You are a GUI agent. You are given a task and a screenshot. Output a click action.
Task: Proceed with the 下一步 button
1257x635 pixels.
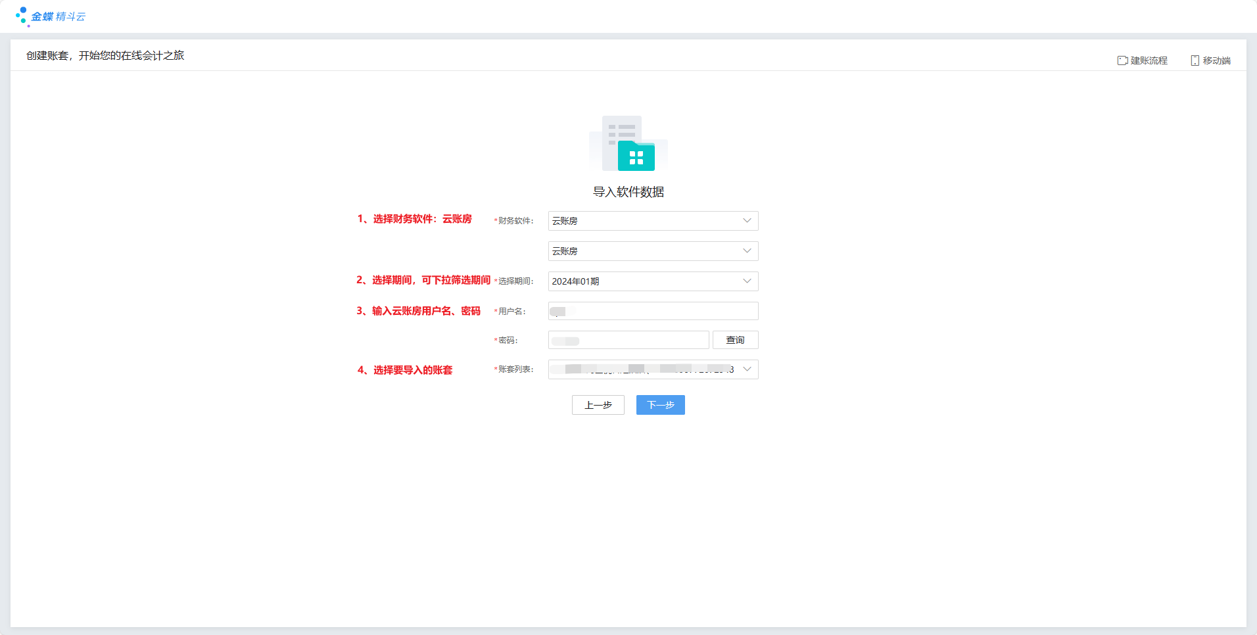pyautogui.click(x=661, y=405)
